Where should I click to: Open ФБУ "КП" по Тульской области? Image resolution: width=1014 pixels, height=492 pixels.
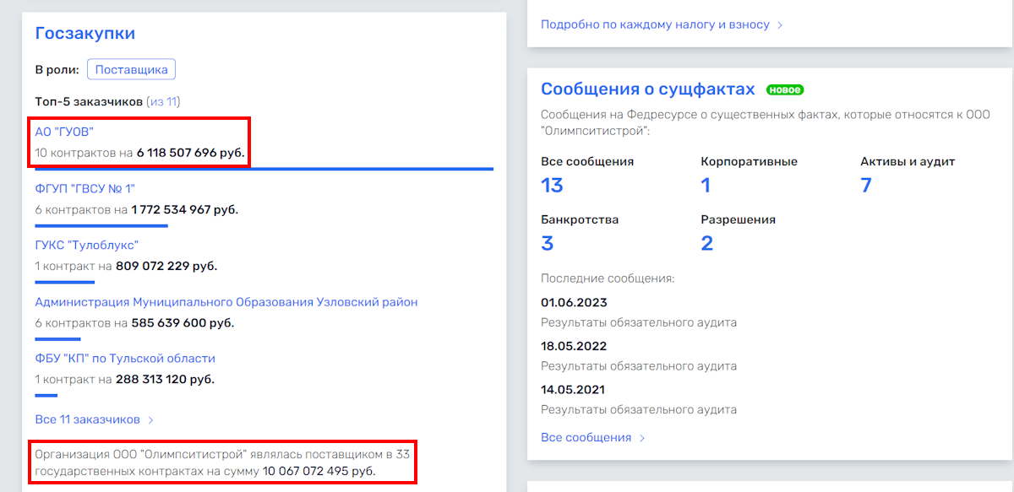click(x=125, y=358)
